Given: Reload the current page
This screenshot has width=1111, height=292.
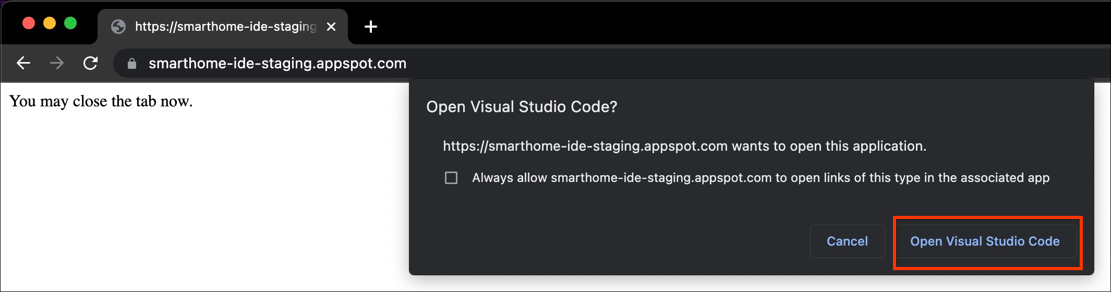Looking at the screenshot, I should point(91,64).
